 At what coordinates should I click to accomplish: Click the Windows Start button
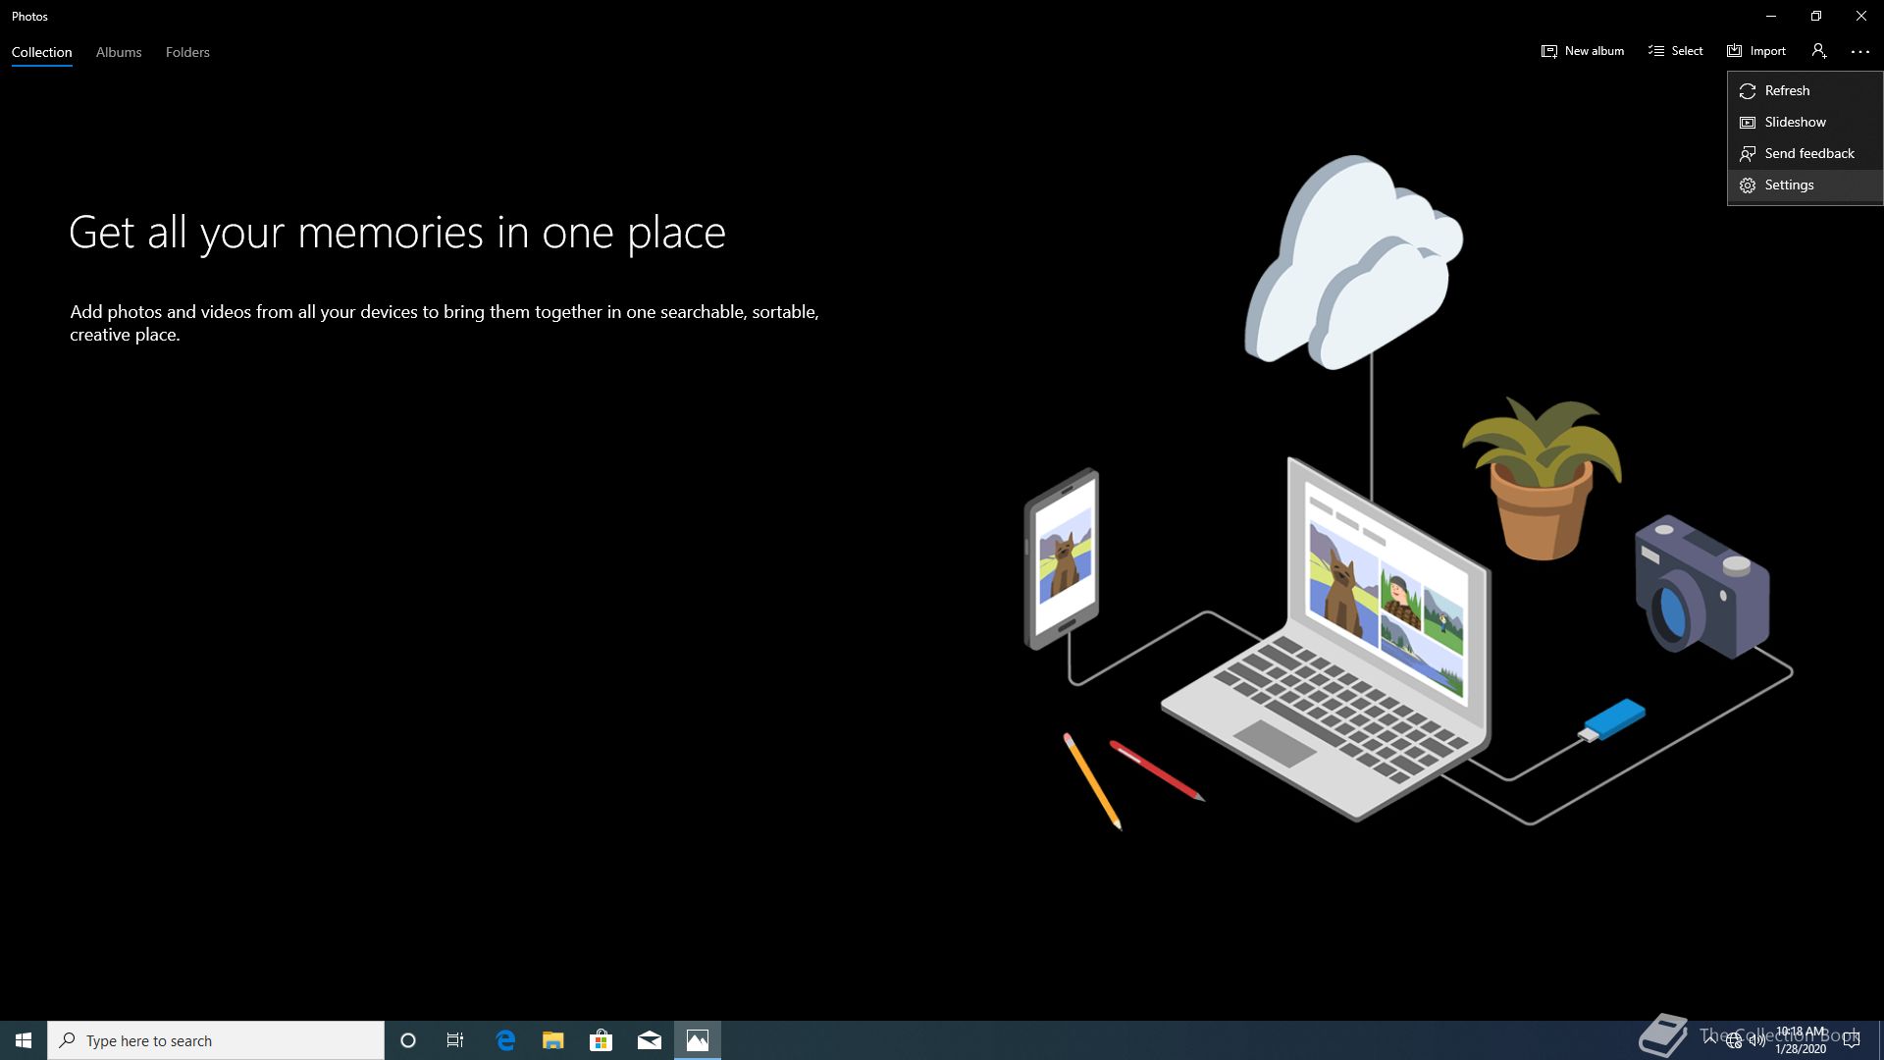24,1040
